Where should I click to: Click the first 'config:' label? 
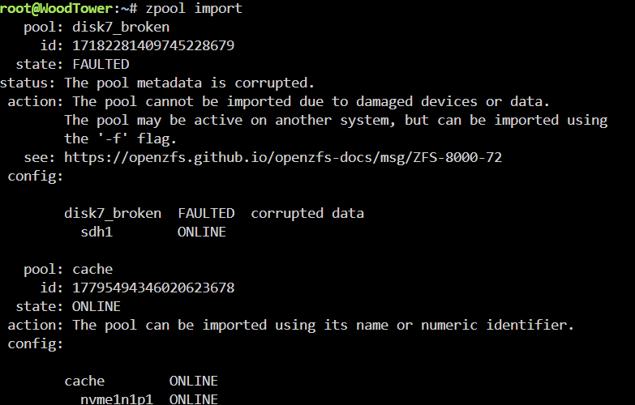(36, 176)
